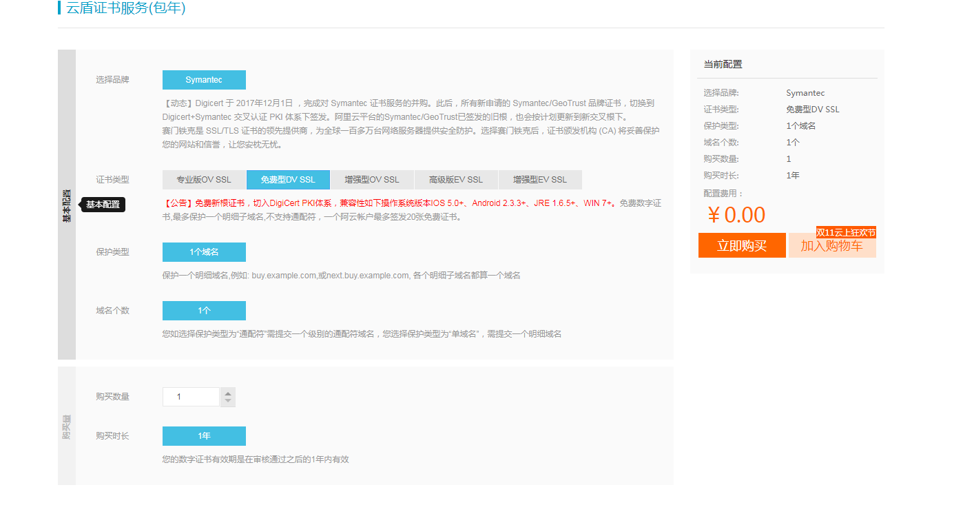963x505 pixels.
Task: Click the 1年 value in the 当前配置 summary
Action: 793,176
